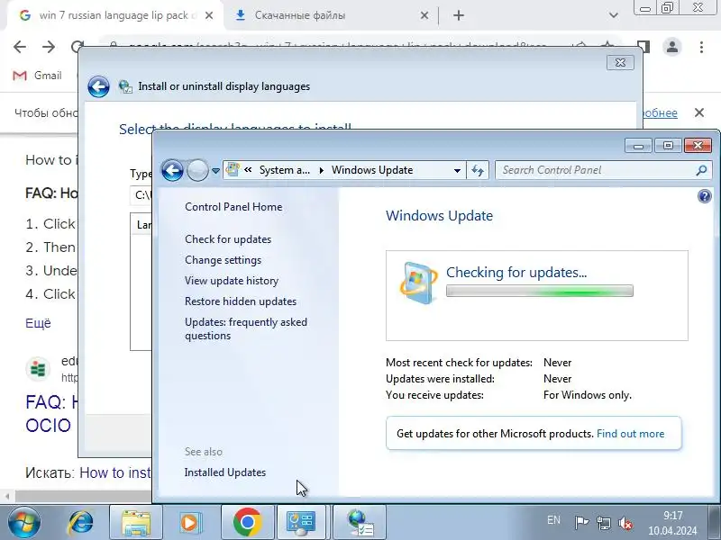This screenshot has height=540, width=721.
Task: Dismiss the Chrome update notification bar
Action: pos(699,113)
